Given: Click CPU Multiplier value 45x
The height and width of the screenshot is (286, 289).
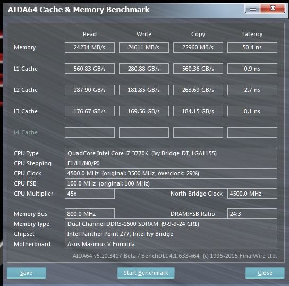Looking at the screenshot, I should click(90, 194).
